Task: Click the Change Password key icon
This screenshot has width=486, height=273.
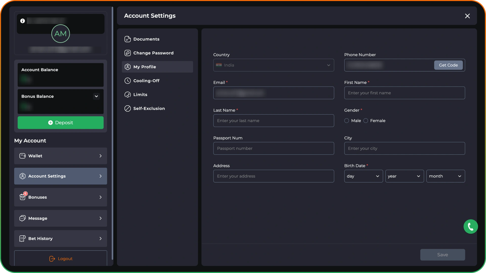Action: coord(128,53)
